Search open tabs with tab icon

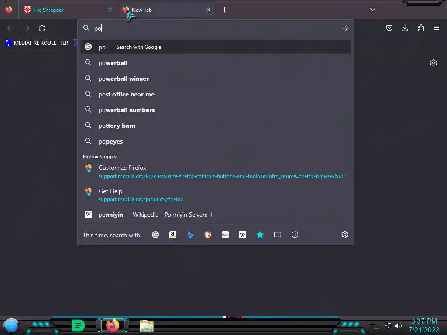point(277,235)
